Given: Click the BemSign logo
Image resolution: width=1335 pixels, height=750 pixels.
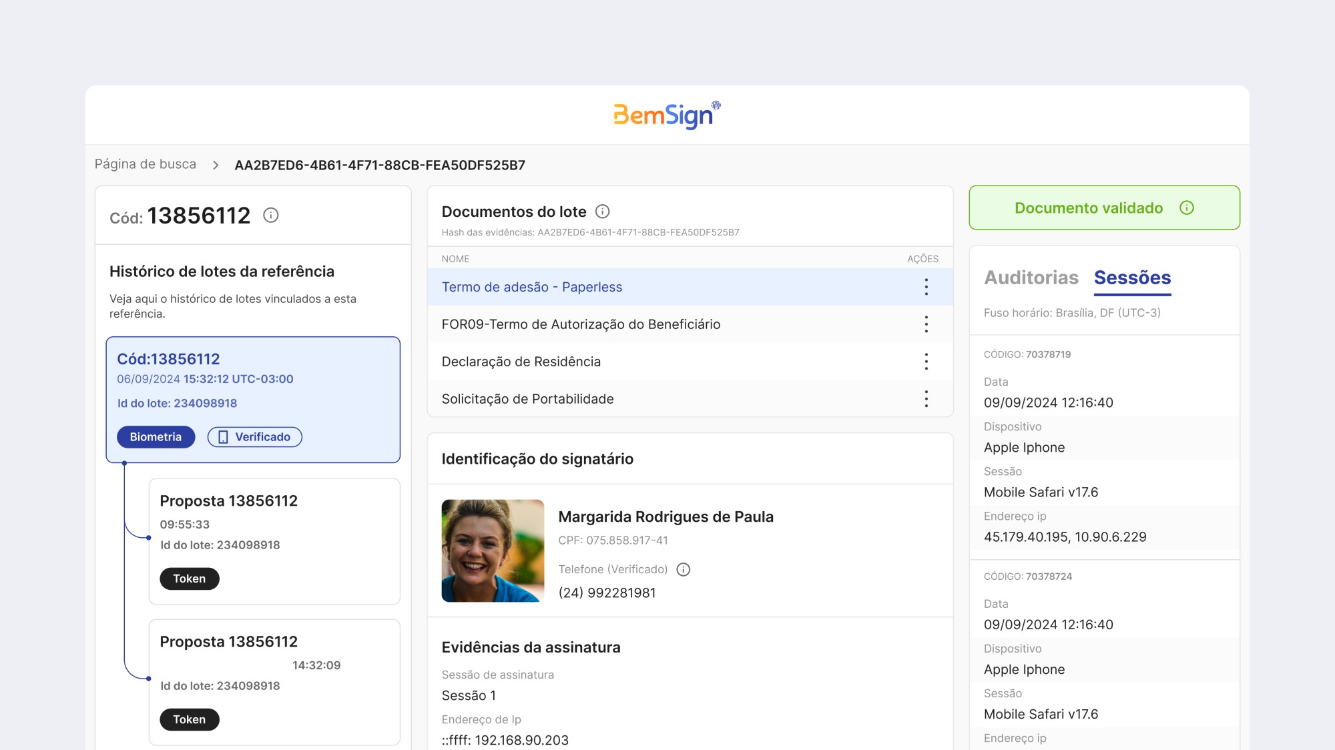Looking at the screenshot, I should tap(667, 115).
